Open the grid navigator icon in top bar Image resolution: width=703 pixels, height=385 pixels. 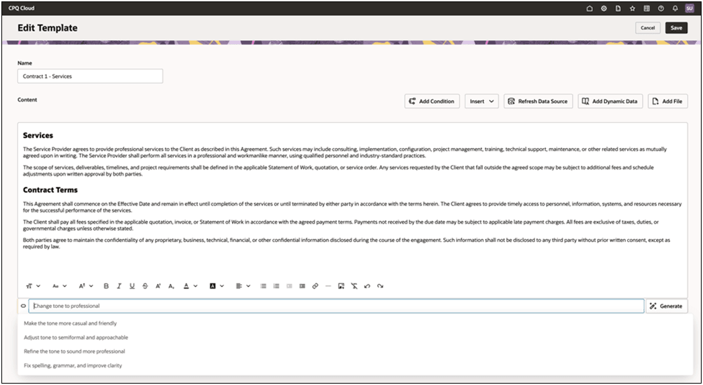646,8
